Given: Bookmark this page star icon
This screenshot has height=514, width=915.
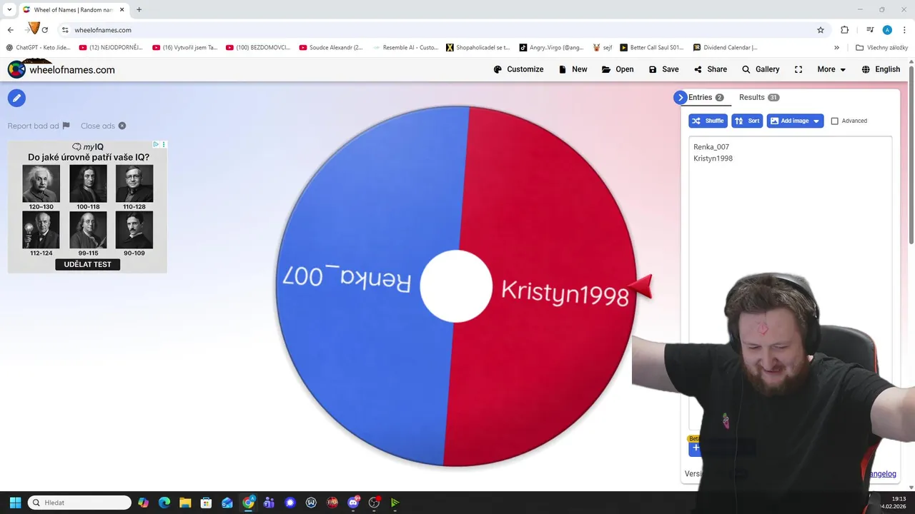Looking at the screenshot, I should pyautogui.click(x=821, y=30).
